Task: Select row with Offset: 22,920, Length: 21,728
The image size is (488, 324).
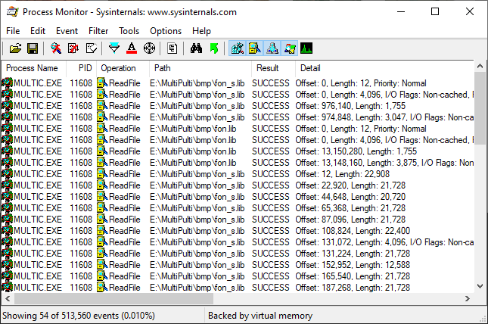Action: [238, 185]
